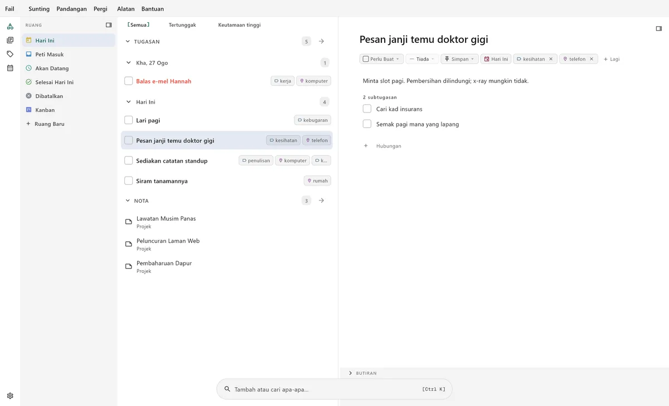669x406 pixels.
Task: Open settings gear icon
Action: [x=10, y=396]
